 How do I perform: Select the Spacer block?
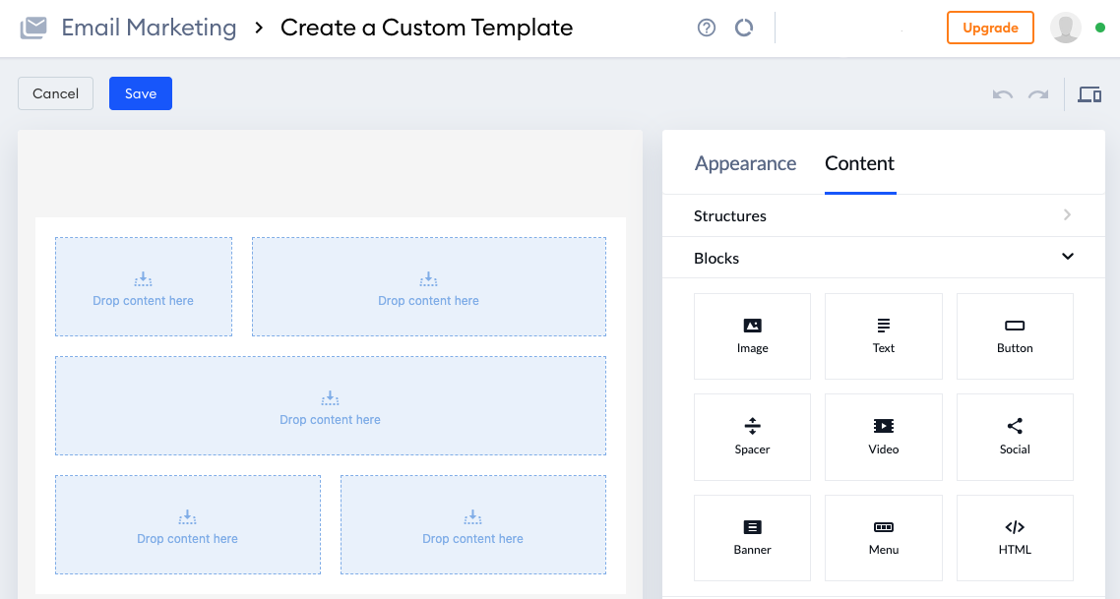752,437
